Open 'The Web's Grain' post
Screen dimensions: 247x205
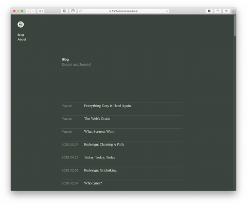point(97,119)
